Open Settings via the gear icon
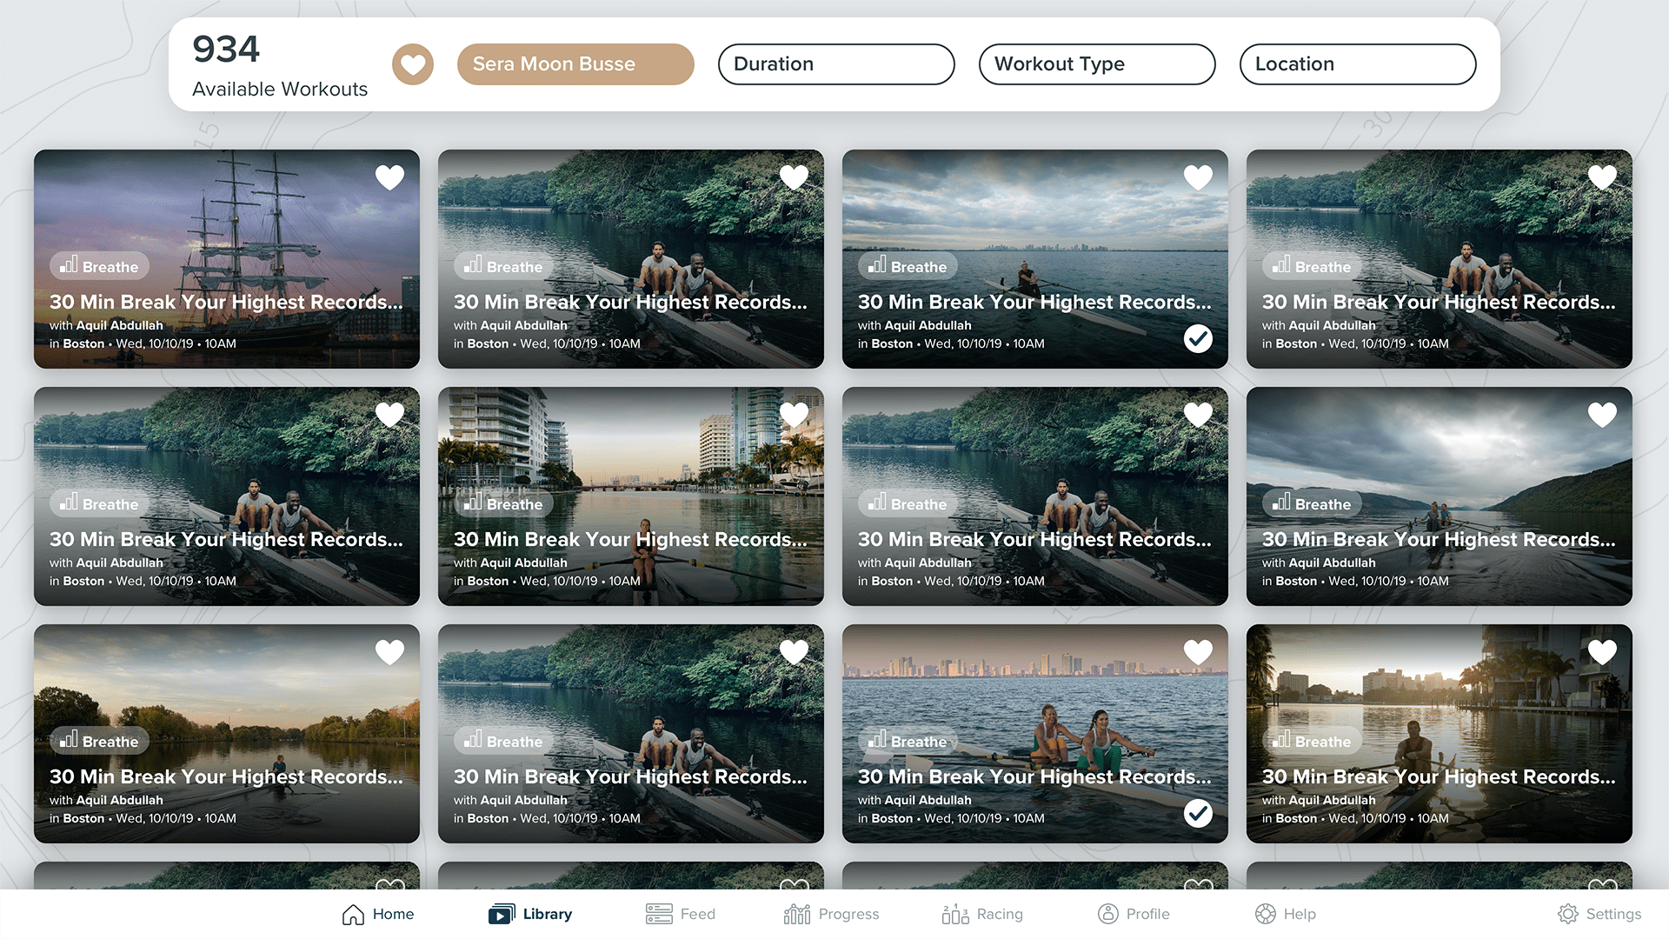1669x939 pixels. [1568, 914]
